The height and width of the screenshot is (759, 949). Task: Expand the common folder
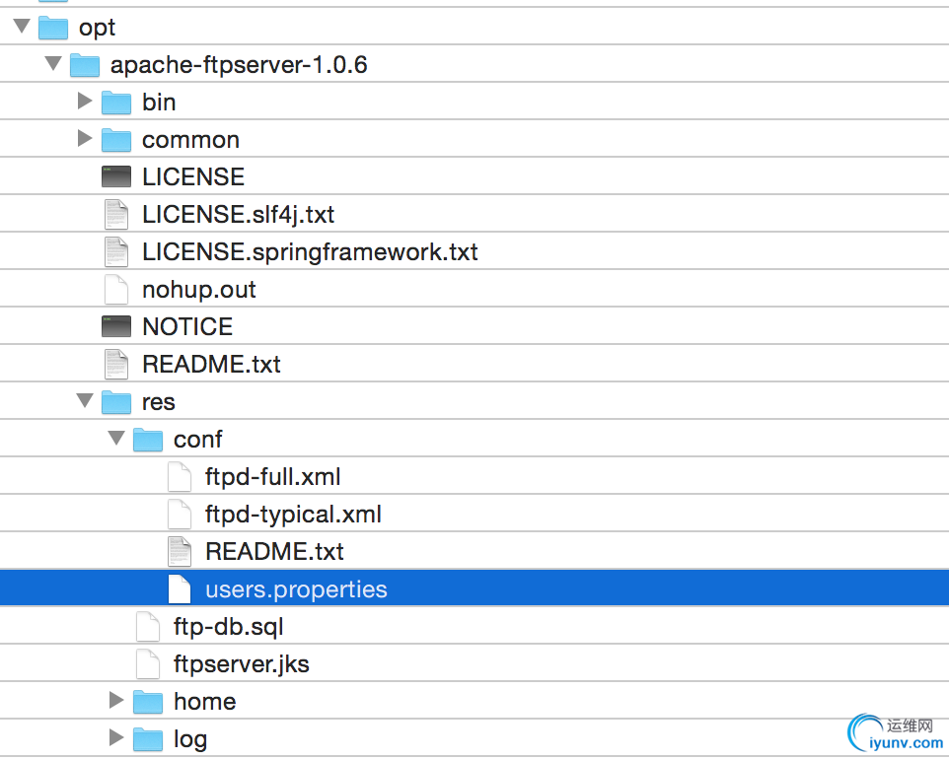[85, 139]
